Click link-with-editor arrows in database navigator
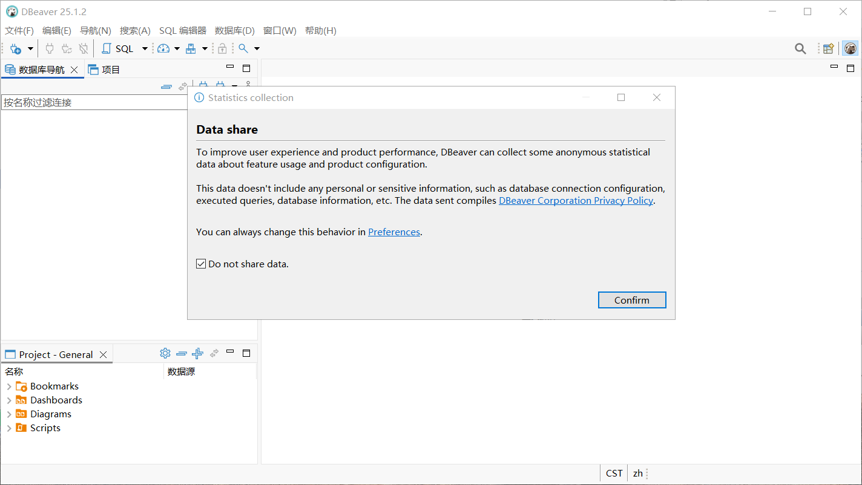This screenshot has height=485, width=862. pos(182,87)
